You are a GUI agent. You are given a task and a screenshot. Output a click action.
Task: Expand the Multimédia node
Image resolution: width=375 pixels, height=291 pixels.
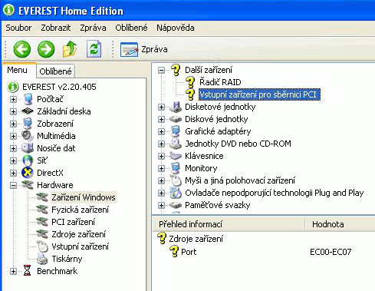(13, 136)
